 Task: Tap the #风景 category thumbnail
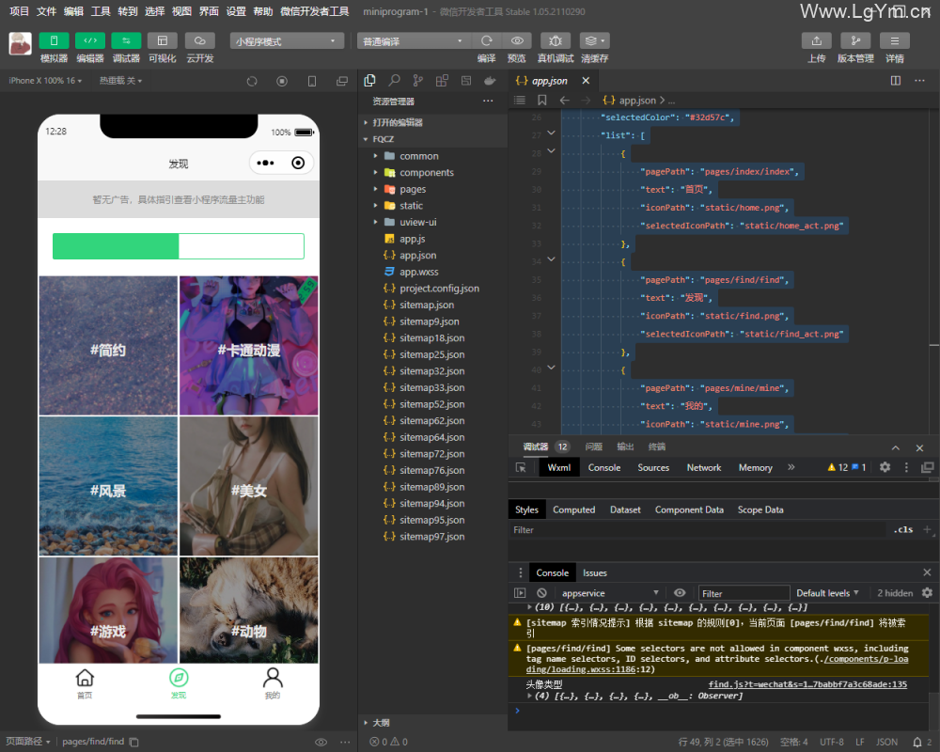pyautogui.click(x=108, y=486)
